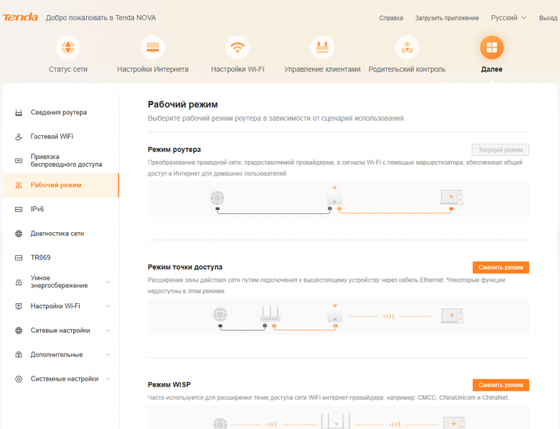
Task: Click the Режим точки доступа heading
Action: tap(185, 267)
